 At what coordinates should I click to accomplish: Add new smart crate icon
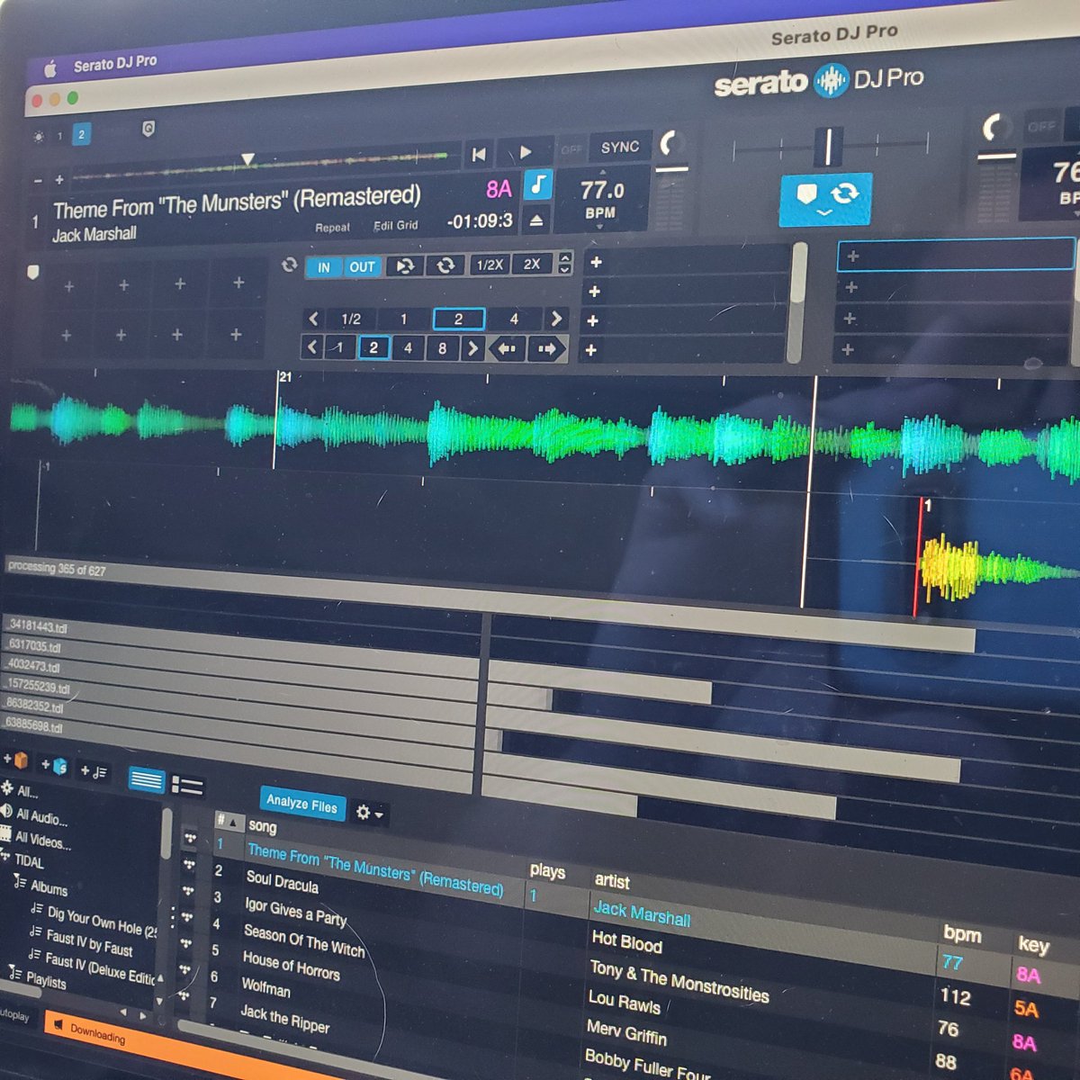[x=54, y=766]
